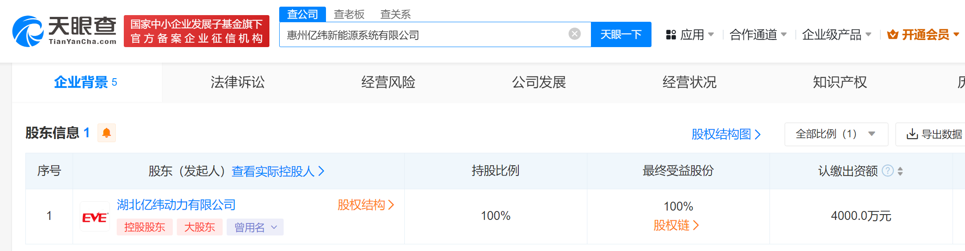Open the 知识产权 tab
The width and height of the screenshot is (965, 251).
tap(840, 82)
